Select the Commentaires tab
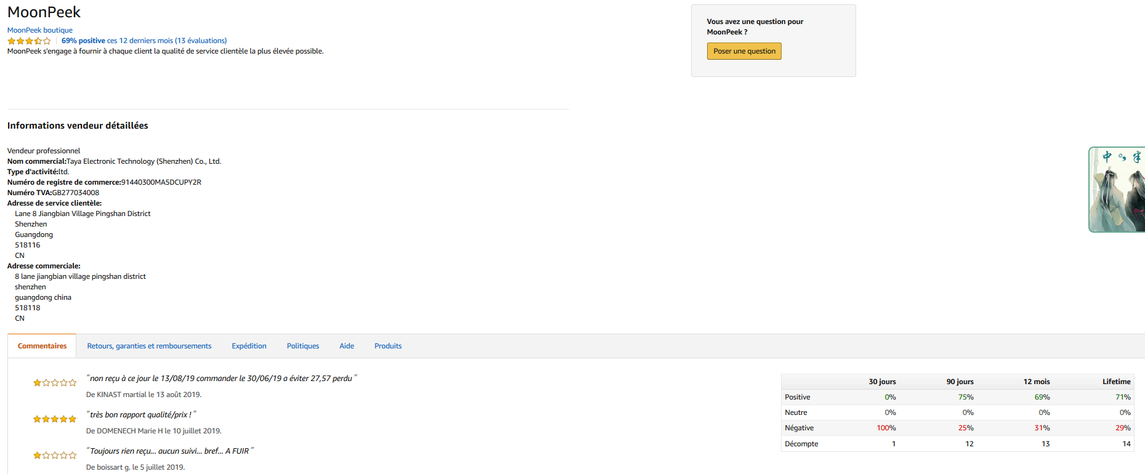 coord(42,346)
